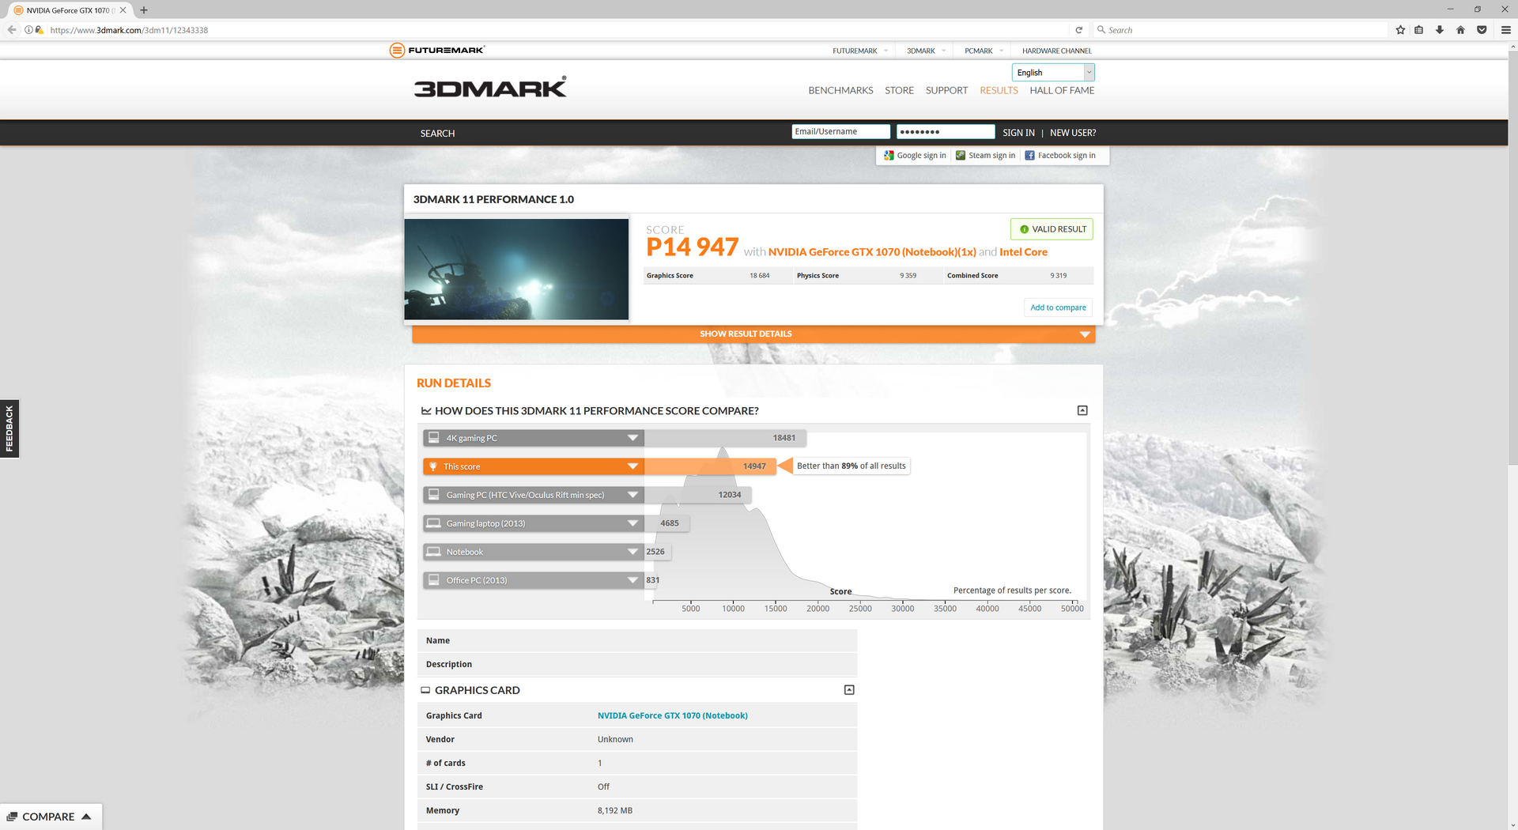Click the Futuremark logo icon

397,51
